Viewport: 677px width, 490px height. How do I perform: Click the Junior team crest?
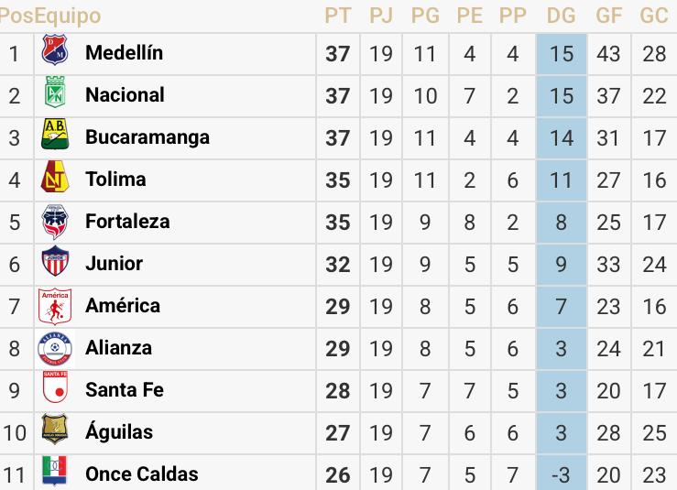tap(55, 264)
